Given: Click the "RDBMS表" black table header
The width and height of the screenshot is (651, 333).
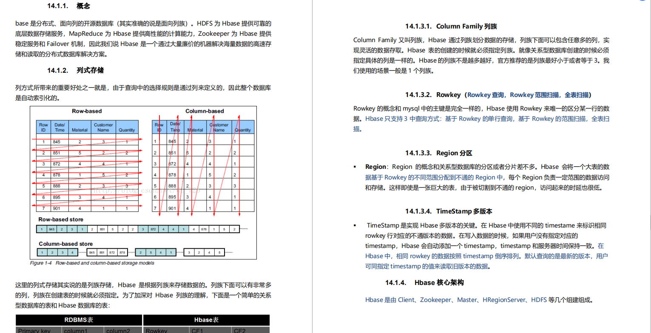Looking at the screenshot, I should [79, 320].
